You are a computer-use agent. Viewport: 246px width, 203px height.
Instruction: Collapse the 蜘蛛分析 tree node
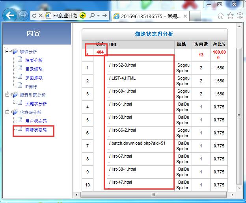pos(7,52)
